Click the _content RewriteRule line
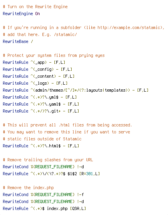The height and width of the screenshot is (215, 168). click(39, 76)
